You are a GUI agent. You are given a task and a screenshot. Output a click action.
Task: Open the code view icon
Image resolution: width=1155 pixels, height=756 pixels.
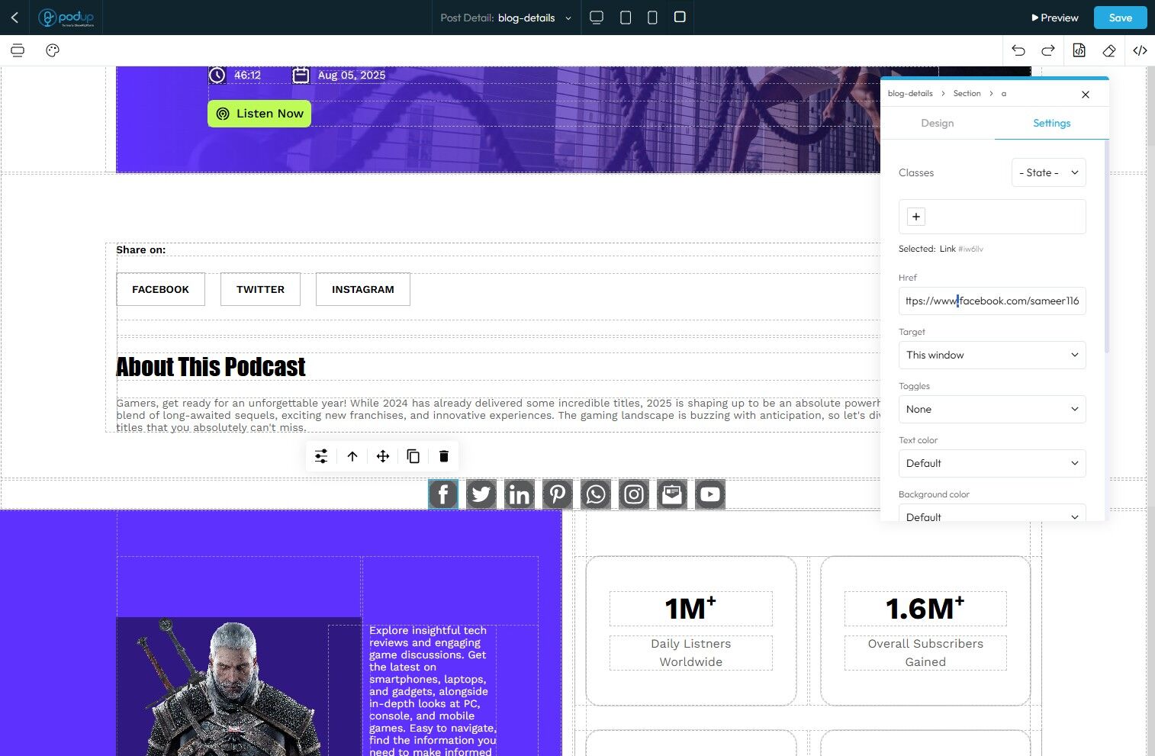coord(1140,50)
